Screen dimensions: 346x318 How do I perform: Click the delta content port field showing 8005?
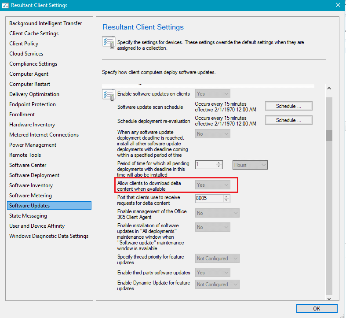(x=209, y=198)
